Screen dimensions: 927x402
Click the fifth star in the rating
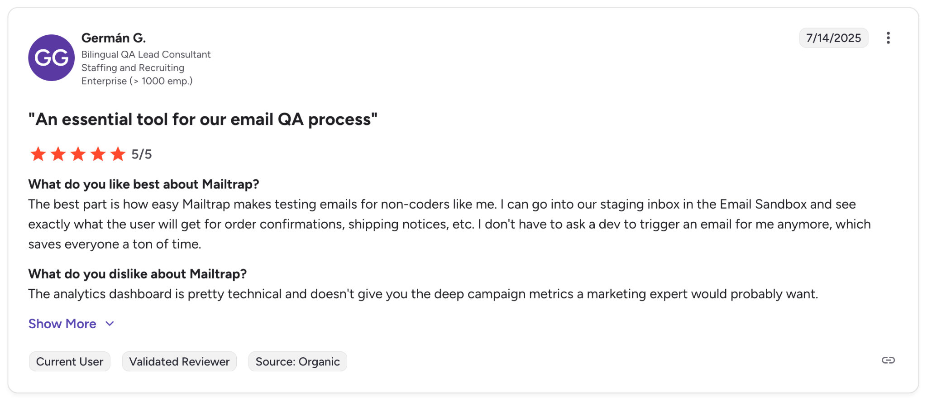118,154
